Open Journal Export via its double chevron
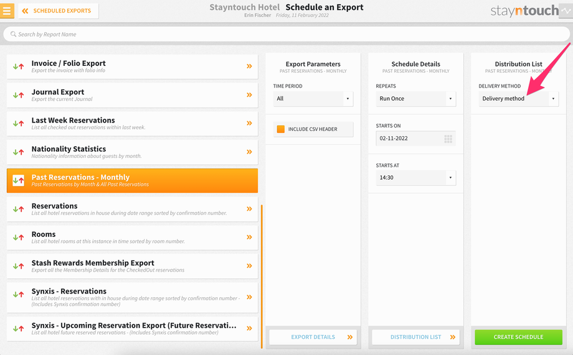The width and height of the screenshot is (573, 355). (249, 95)
